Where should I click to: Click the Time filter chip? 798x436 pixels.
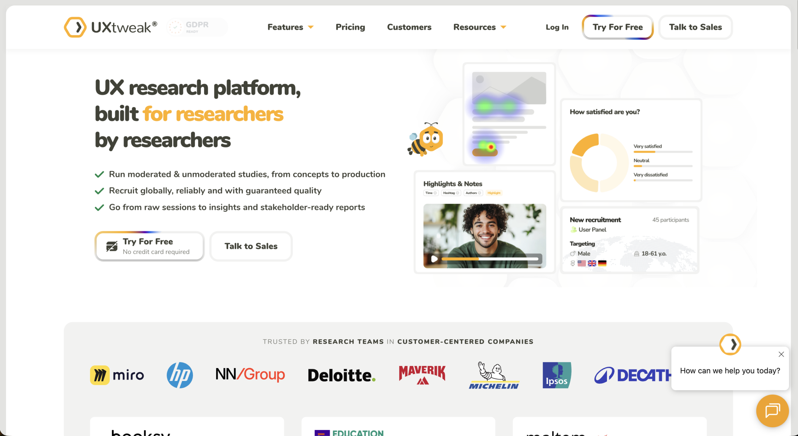(x=431, y=193)
